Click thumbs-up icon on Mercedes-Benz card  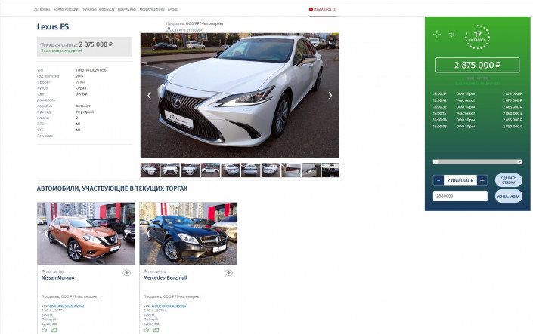click(146, 329)
